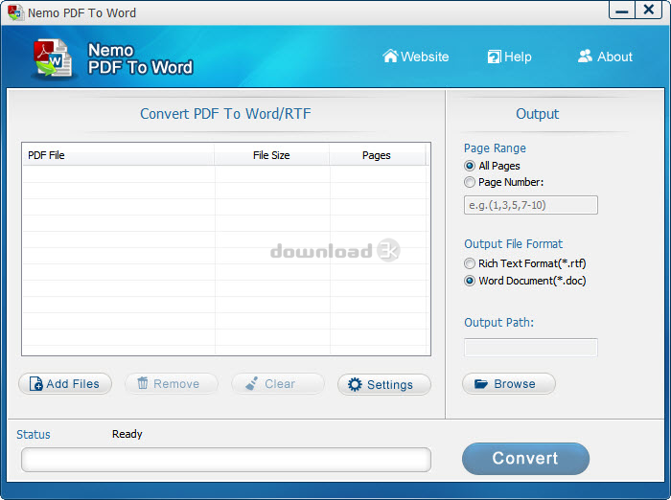Image resolution: width=671 pixels, height=500 pixels.
Task: Open the Settings button
Action: [x=384, y=384]
